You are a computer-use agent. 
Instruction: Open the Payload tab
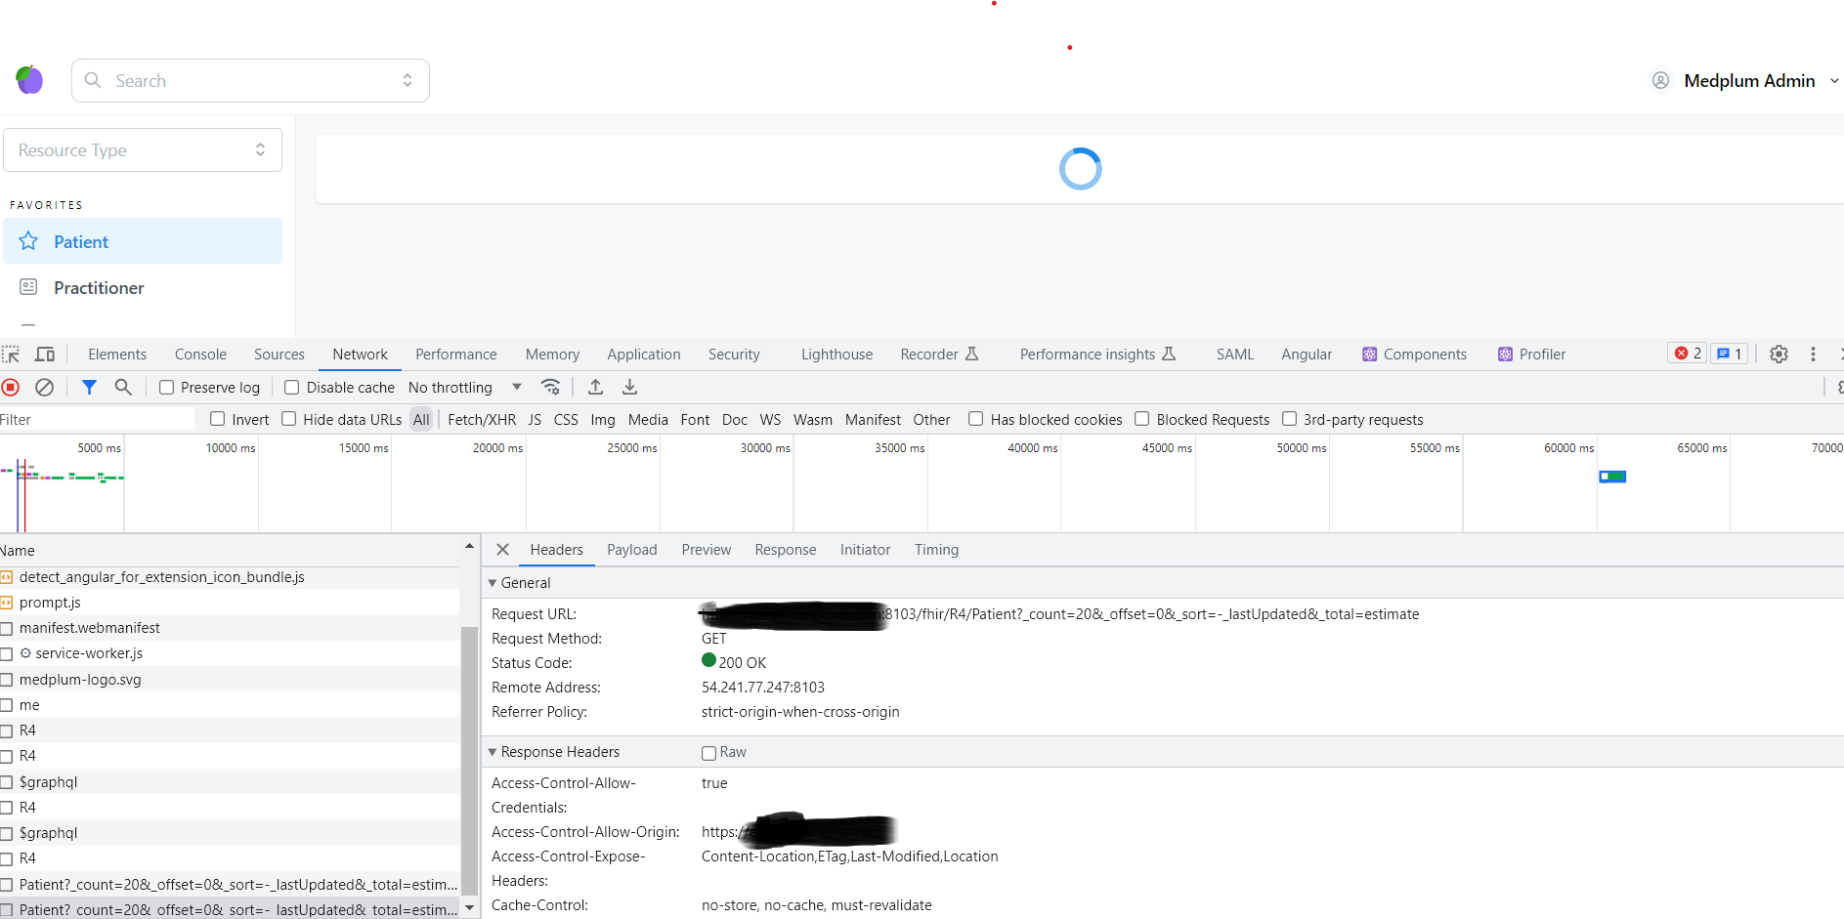click(631, 549)
